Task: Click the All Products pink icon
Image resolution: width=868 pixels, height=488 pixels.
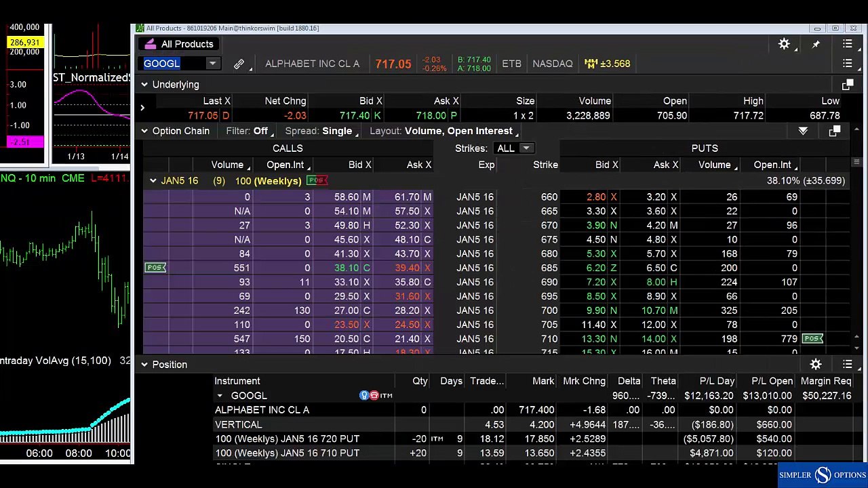Action: point(151,44)
